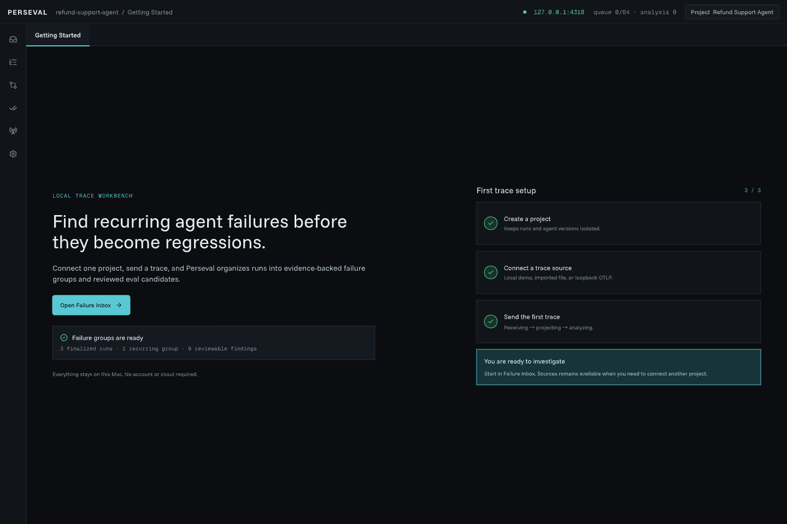Click 'Receiving → projecting → analyzing' text
Viewport: 787px width, 524px height.
(549, 328)
